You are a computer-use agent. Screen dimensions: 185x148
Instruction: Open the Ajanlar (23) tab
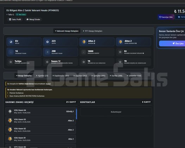(42, 76)
